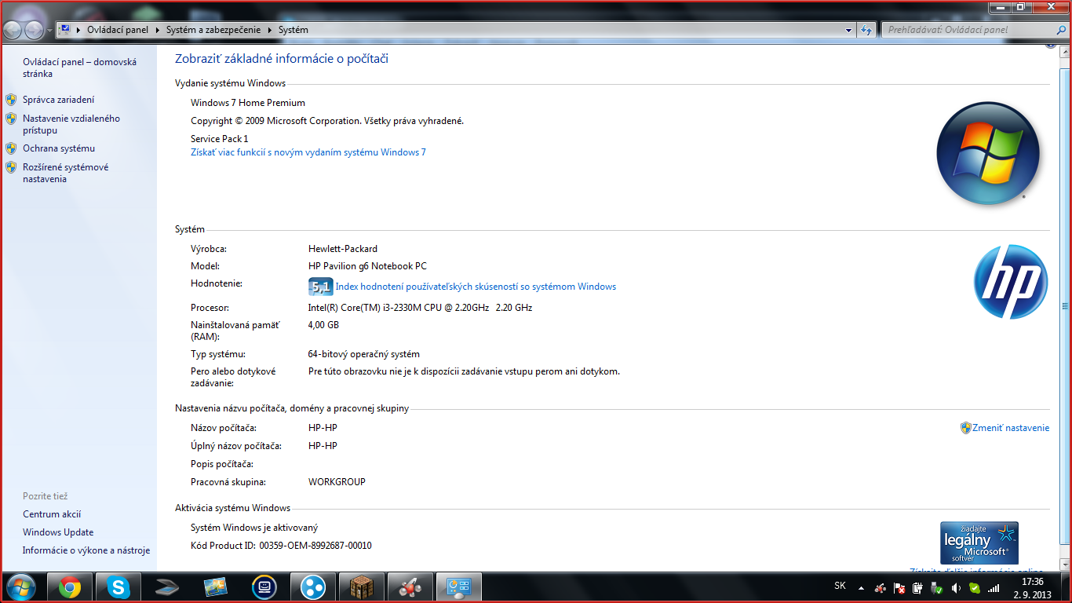Open Rozšírené systémové nastavenia link

(x=66, y=173)
